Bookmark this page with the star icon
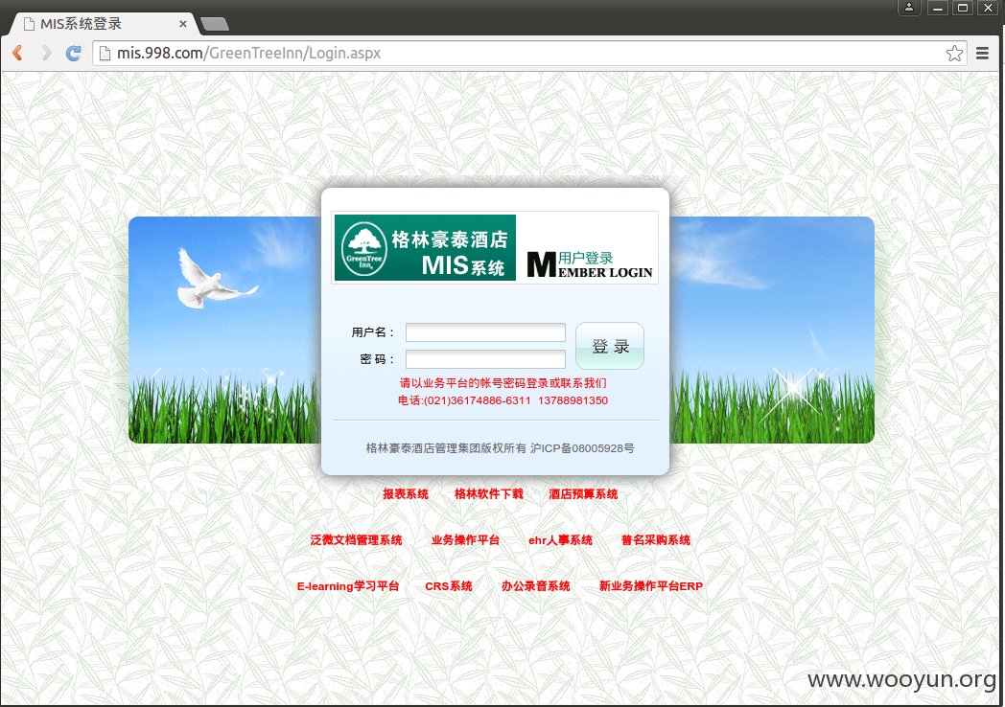The image size is (1005, 707). 954,53
